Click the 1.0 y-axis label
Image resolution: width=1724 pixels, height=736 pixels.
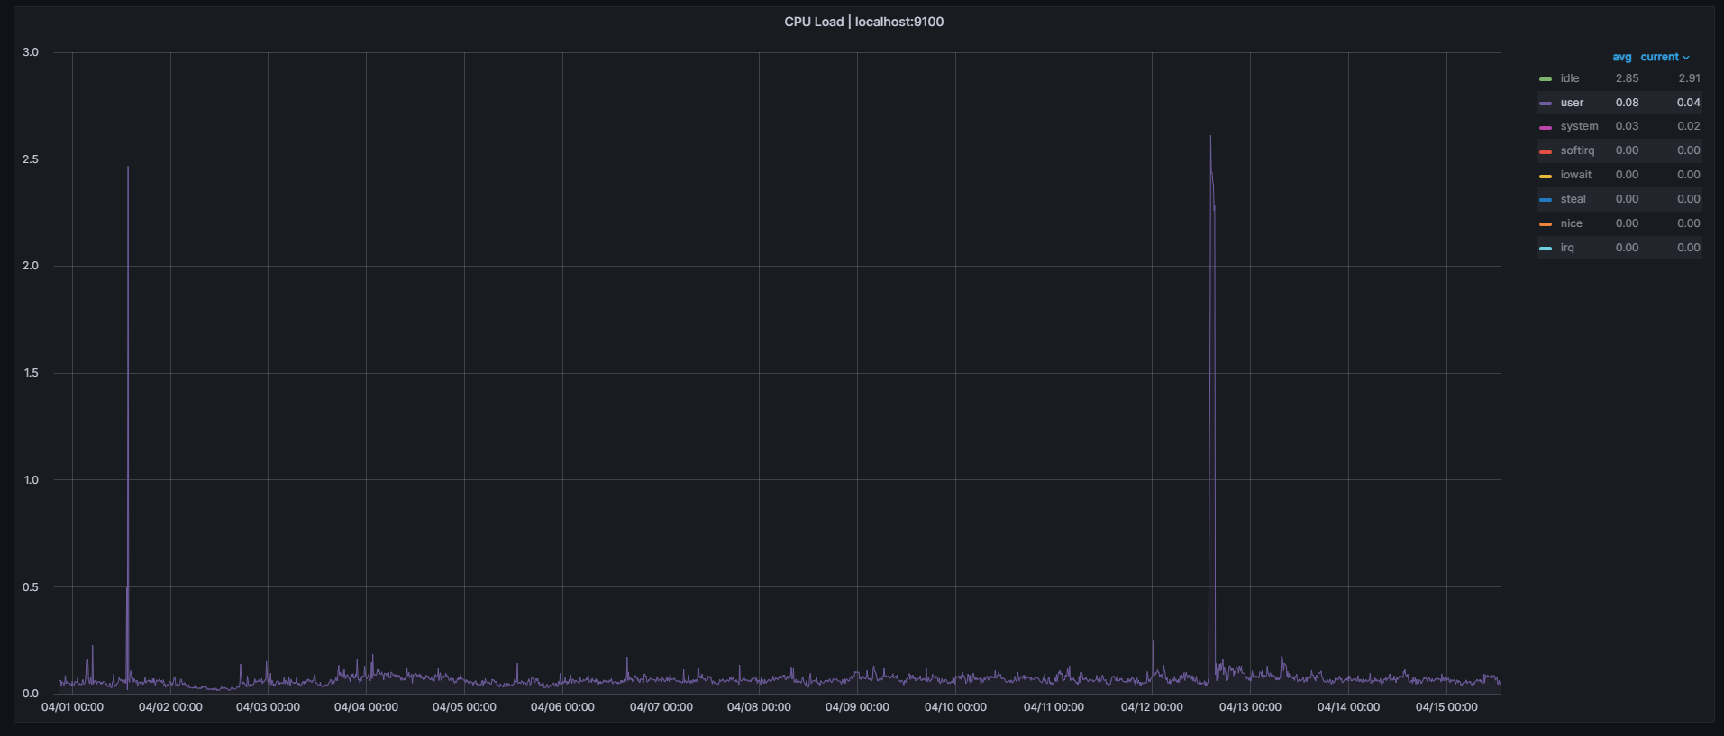pyautogui.click(x=31, y=480)
